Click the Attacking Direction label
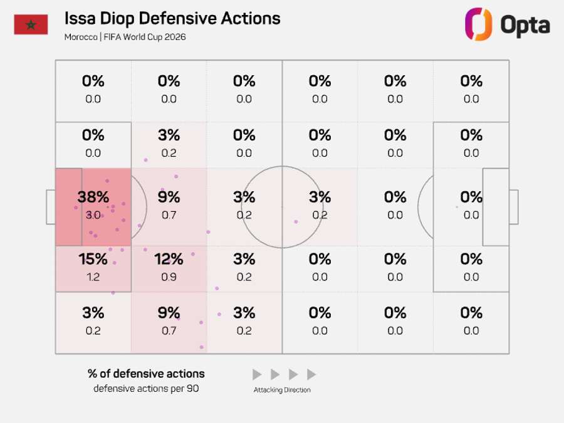564x423 pixels. (x=282, y=390)
